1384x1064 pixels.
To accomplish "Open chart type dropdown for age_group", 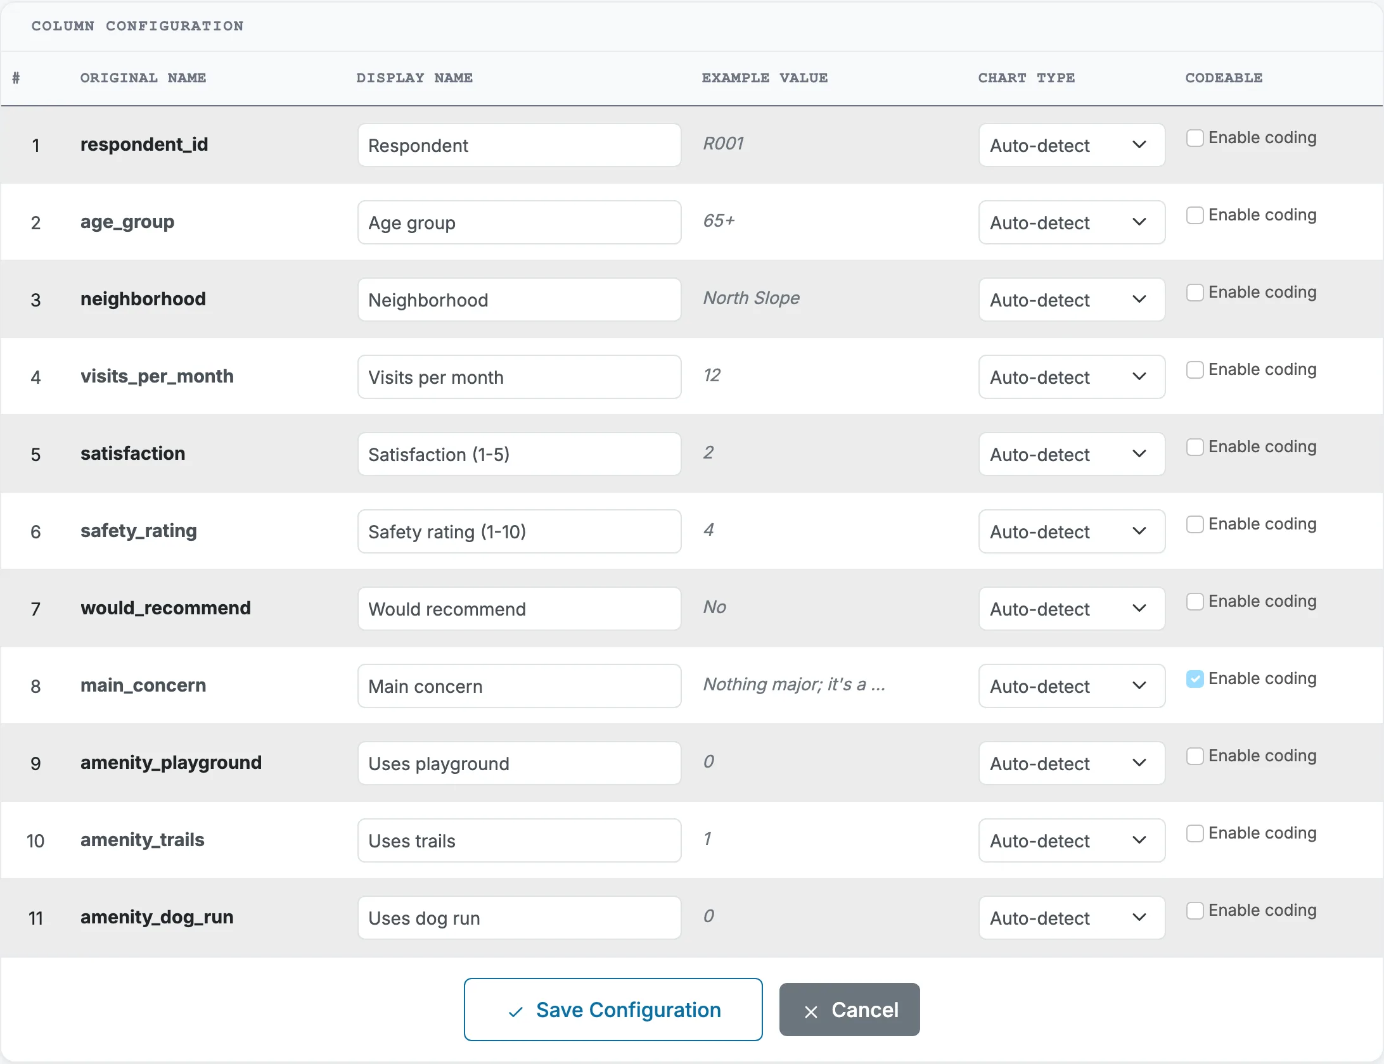I will click(1072, 222).
